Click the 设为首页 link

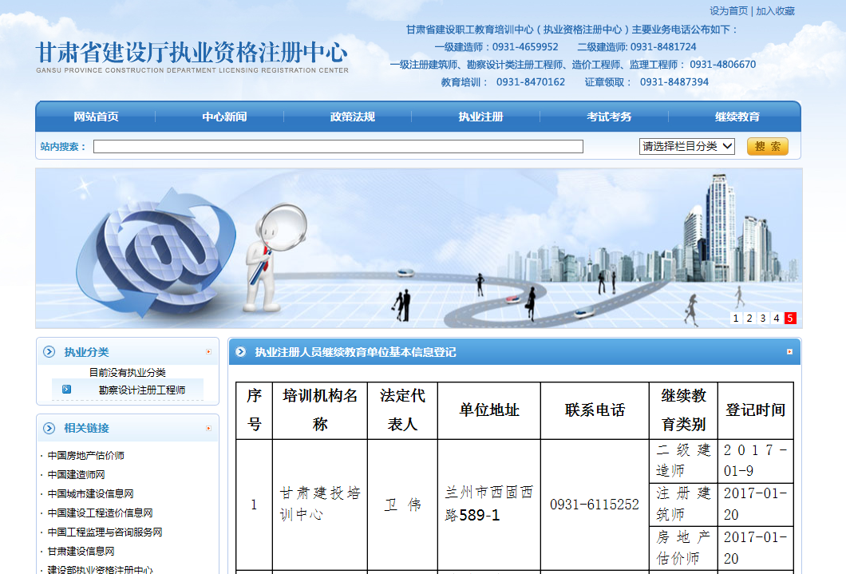tap(729, 11)
